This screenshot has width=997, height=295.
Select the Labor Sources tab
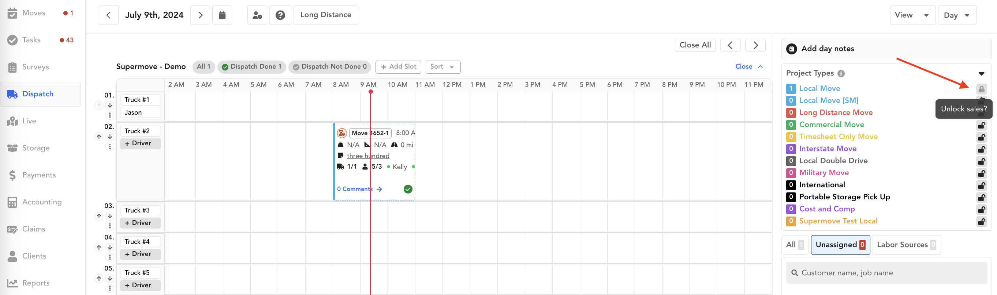(x=906, y=245)
